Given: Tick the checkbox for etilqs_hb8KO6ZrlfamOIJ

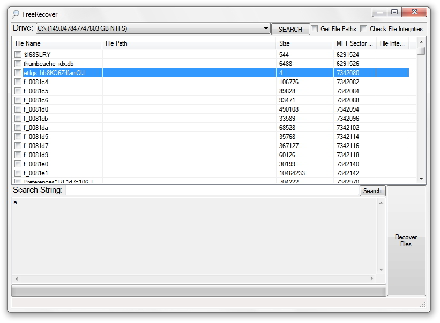Looking at the screenshot, I should point(18,73).
